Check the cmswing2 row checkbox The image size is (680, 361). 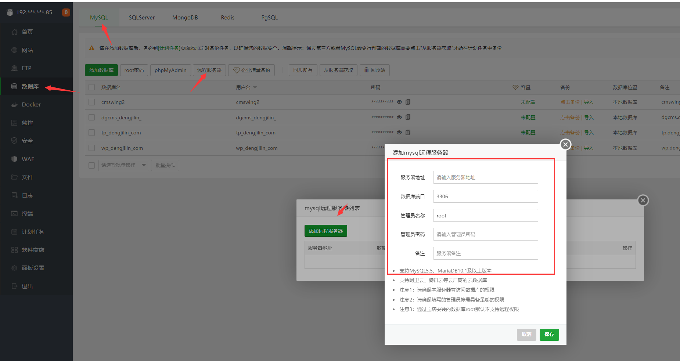(x=92, y=102)
